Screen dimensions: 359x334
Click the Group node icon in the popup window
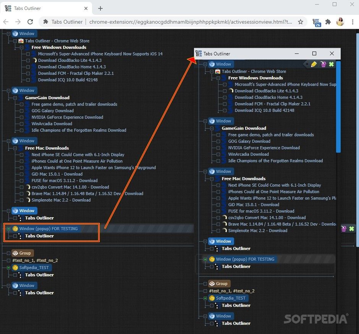(x=212, y=284)
